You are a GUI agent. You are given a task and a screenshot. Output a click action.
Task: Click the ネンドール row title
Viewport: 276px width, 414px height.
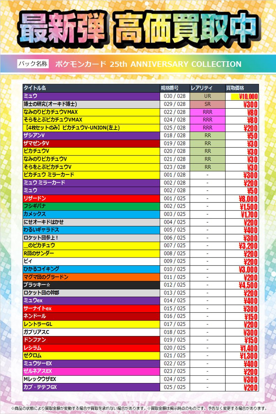click(91, 316)
